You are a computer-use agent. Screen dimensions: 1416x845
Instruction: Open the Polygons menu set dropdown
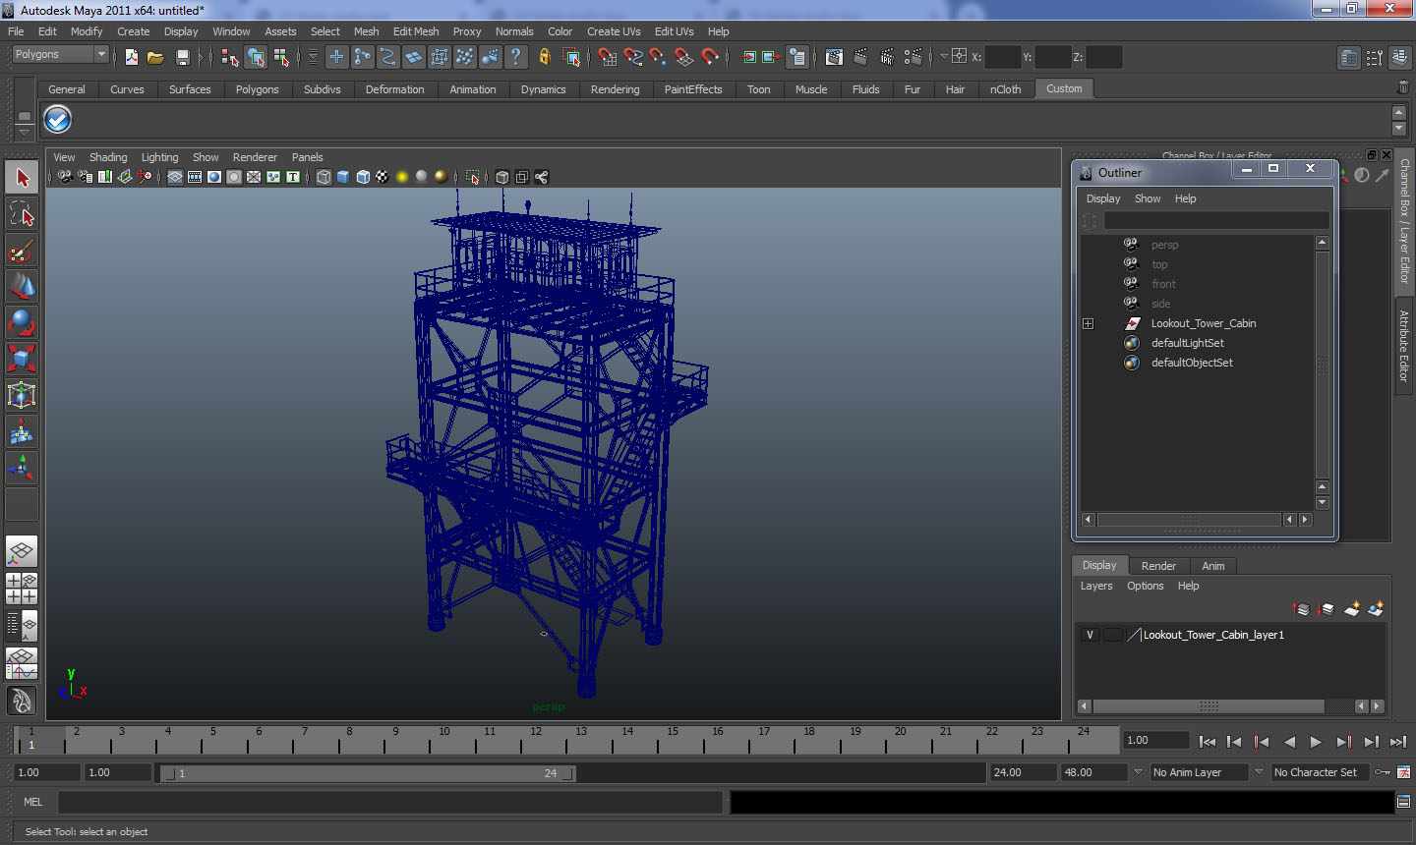100,54
